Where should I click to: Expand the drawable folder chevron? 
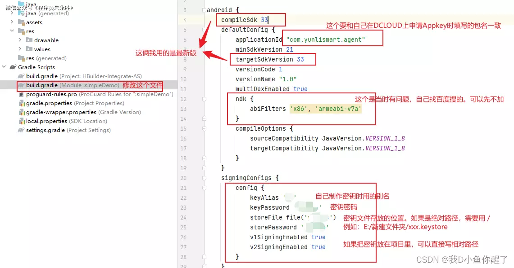tap(20, 40)
